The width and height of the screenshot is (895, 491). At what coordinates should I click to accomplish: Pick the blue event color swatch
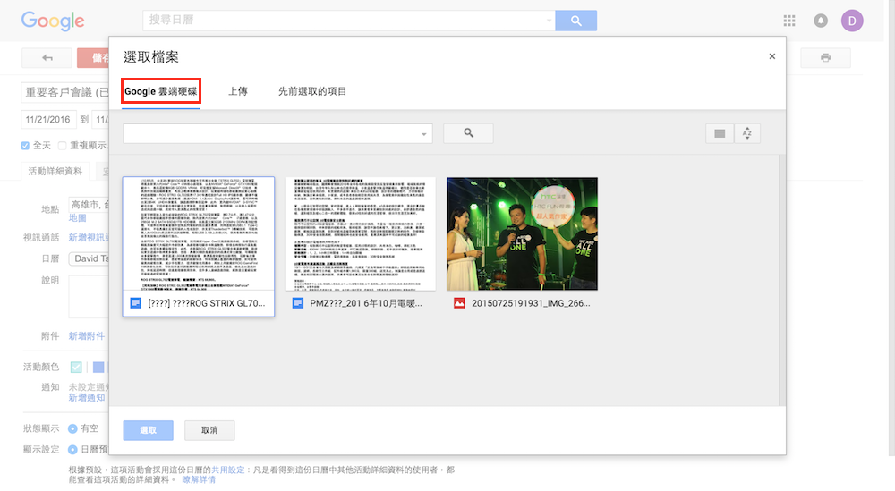pos(98,368)
